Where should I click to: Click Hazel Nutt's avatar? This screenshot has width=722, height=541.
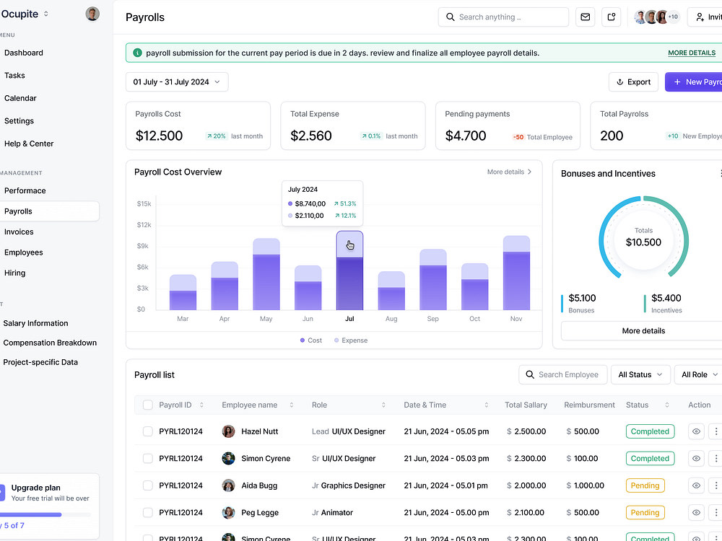tap(228, 431)
